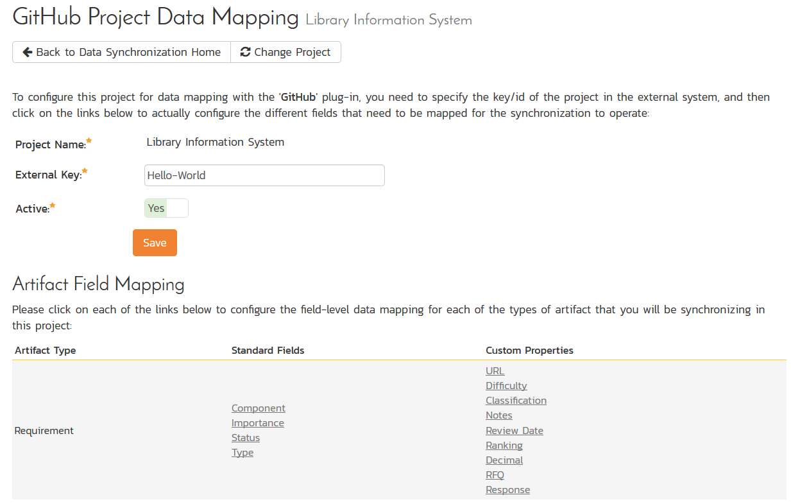Click the Artifact Type column header
This screenshot has height=504, width=791.
click(46, 351)
